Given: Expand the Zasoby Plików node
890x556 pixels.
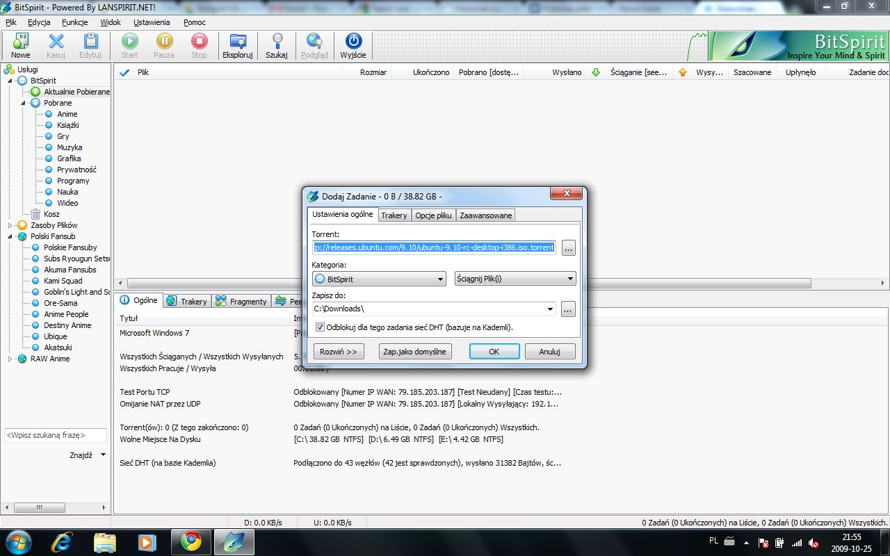Looking at the screenshot, I should click(10, 225).
